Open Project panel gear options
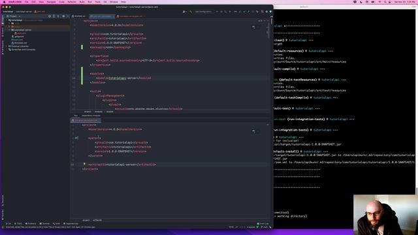 tap(63, 16)
